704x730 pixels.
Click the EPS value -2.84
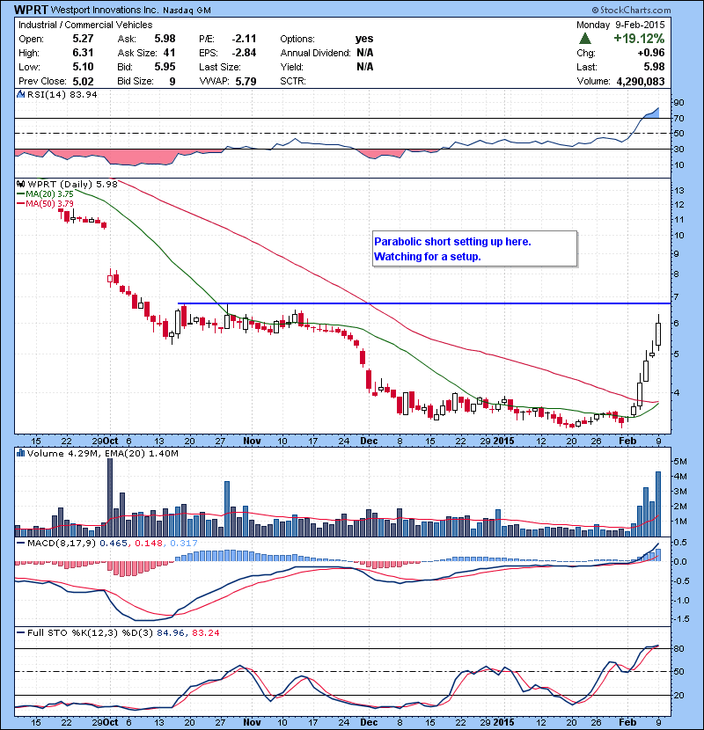tap(244, 53)
